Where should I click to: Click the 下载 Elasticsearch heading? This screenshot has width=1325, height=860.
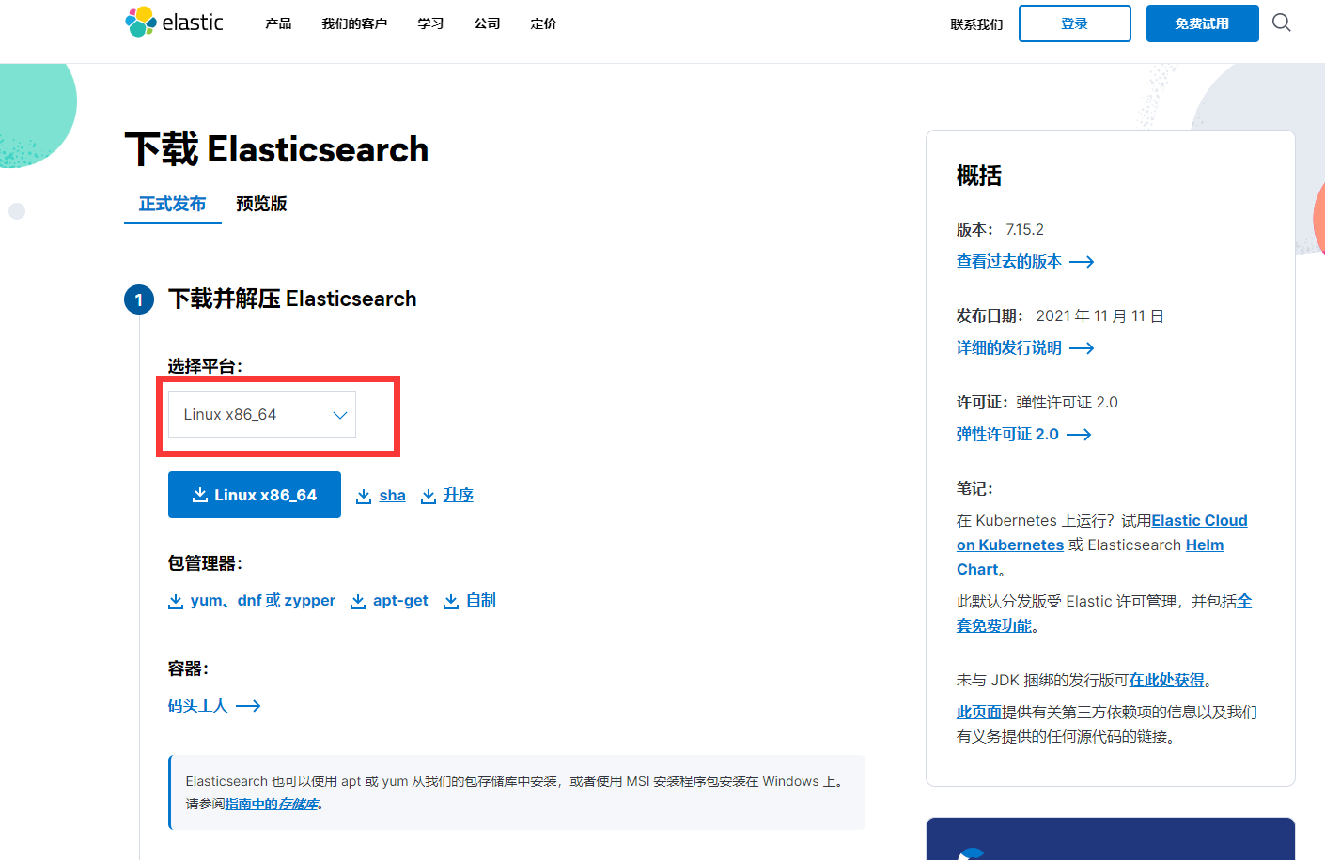click(x=276, y=149)
